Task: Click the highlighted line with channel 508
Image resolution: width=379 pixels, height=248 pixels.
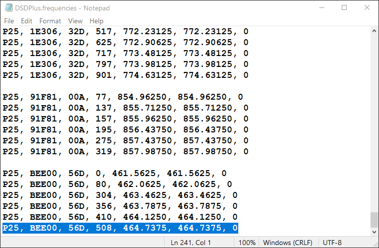Action: point(120,228)
